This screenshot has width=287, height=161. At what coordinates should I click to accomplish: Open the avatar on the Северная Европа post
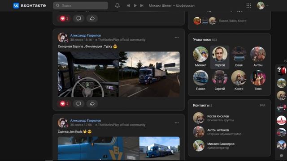(x=63, y=38)
